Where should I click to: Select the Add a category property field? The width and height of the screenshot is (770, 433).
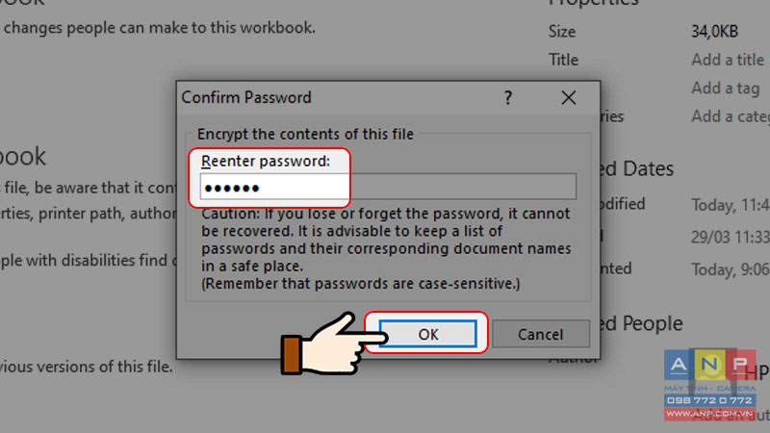pos(731,116)
